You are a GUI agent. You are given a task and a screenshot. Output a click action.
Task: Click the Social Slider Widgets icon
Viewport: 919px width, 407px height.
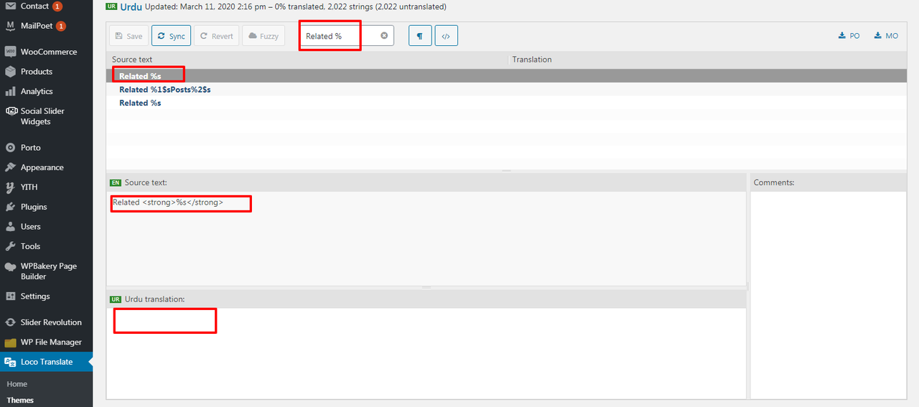(10, 111)
